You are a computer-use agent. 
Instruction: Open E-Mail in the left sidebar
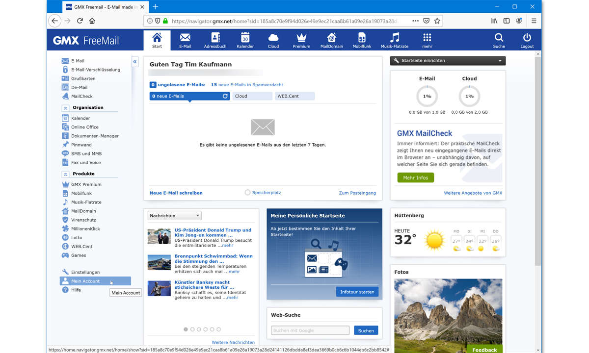click(x=78, y=61)
